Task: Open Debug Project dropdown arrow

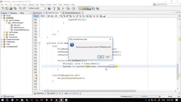Action: (71, 8)
